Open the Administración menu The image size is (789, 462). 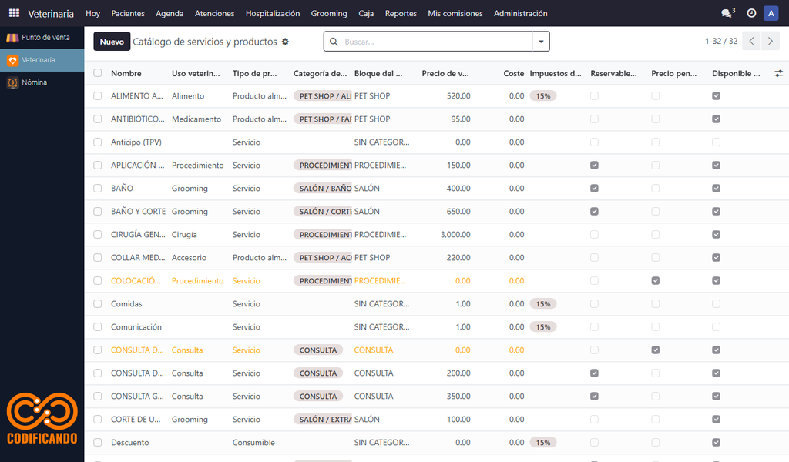click(x=520, y=13)
